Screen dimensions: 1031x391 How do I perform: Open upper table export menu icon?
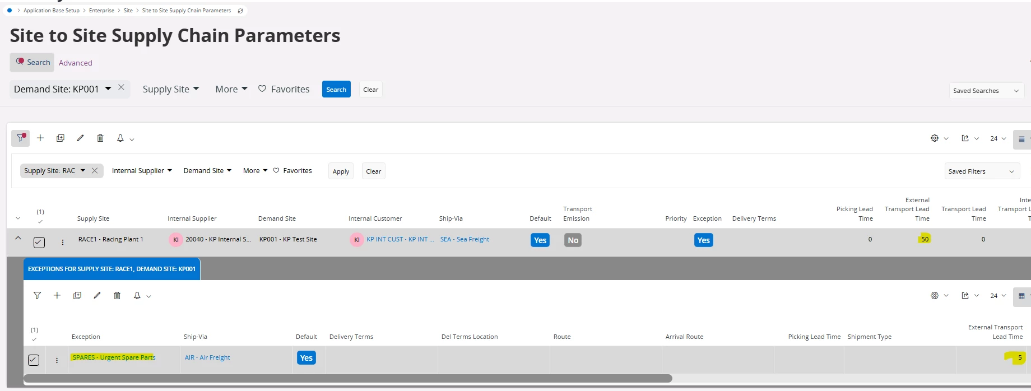pos(965,138)
